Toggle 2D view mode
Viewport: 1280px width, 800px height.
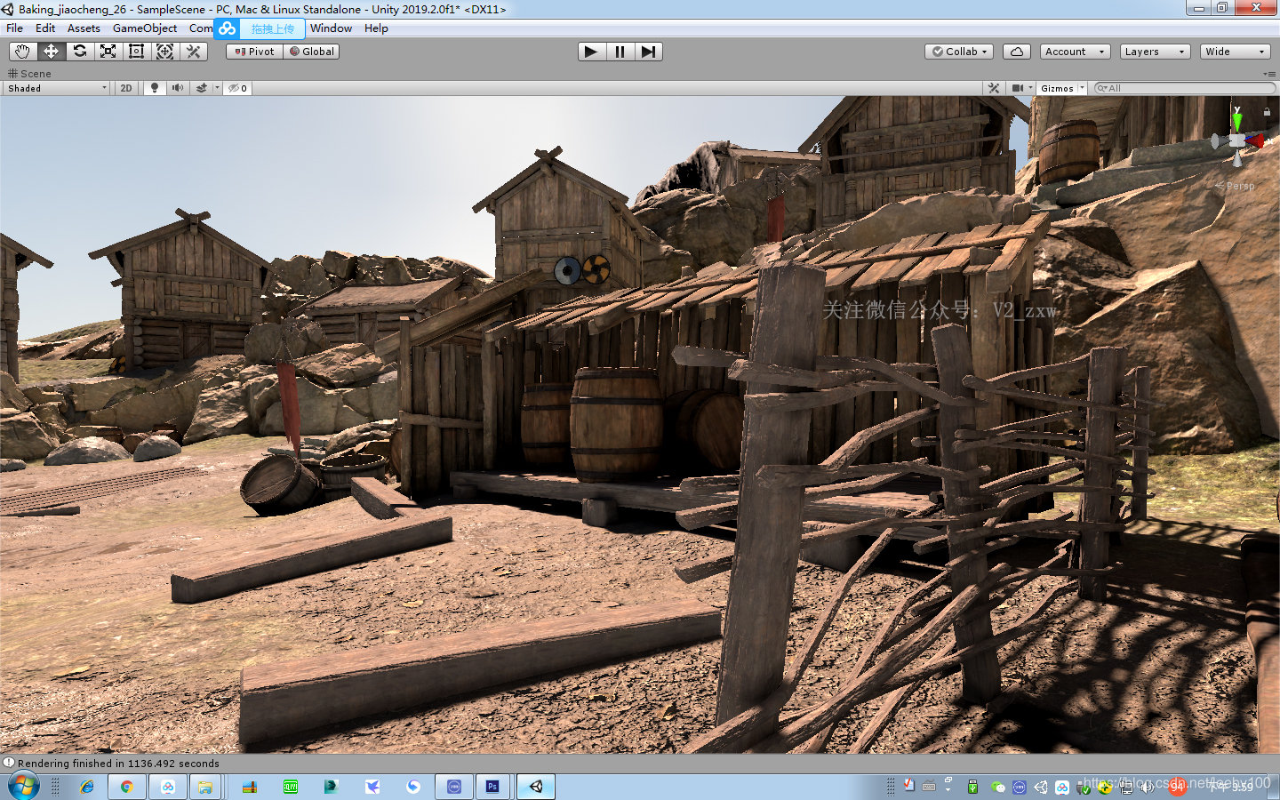[126, 88]
